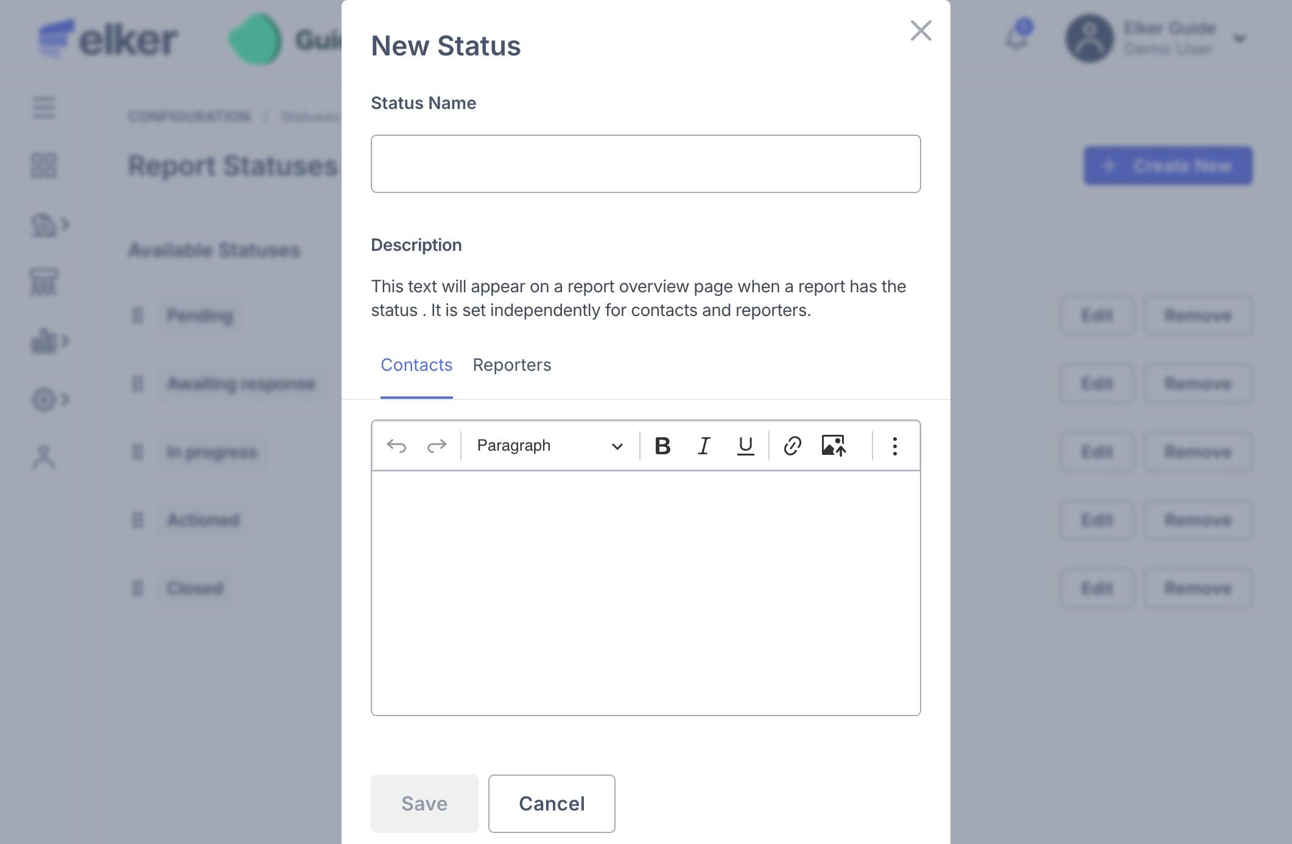Viewport: 1292px width, 844px height.
Task: Toggle bold formatting in the editor
Action: [x=662, y=446]
